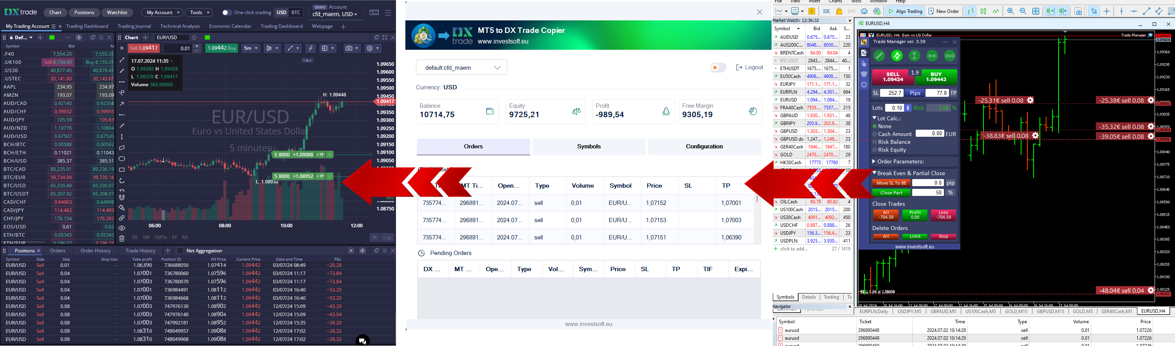
Task: Click lots stepper arrows in Trade Manager
Action: pyautogui.click(x=908, y=108)
